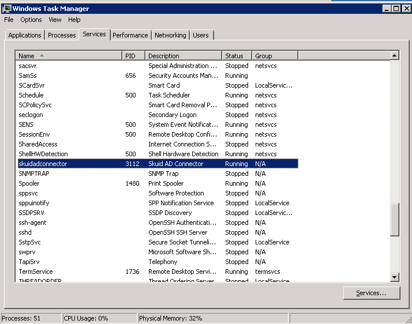Image resolution: width=412 pixels, height=324 pixels.
Task: Maximize the Task Manager window
Action: pos(396,9)
